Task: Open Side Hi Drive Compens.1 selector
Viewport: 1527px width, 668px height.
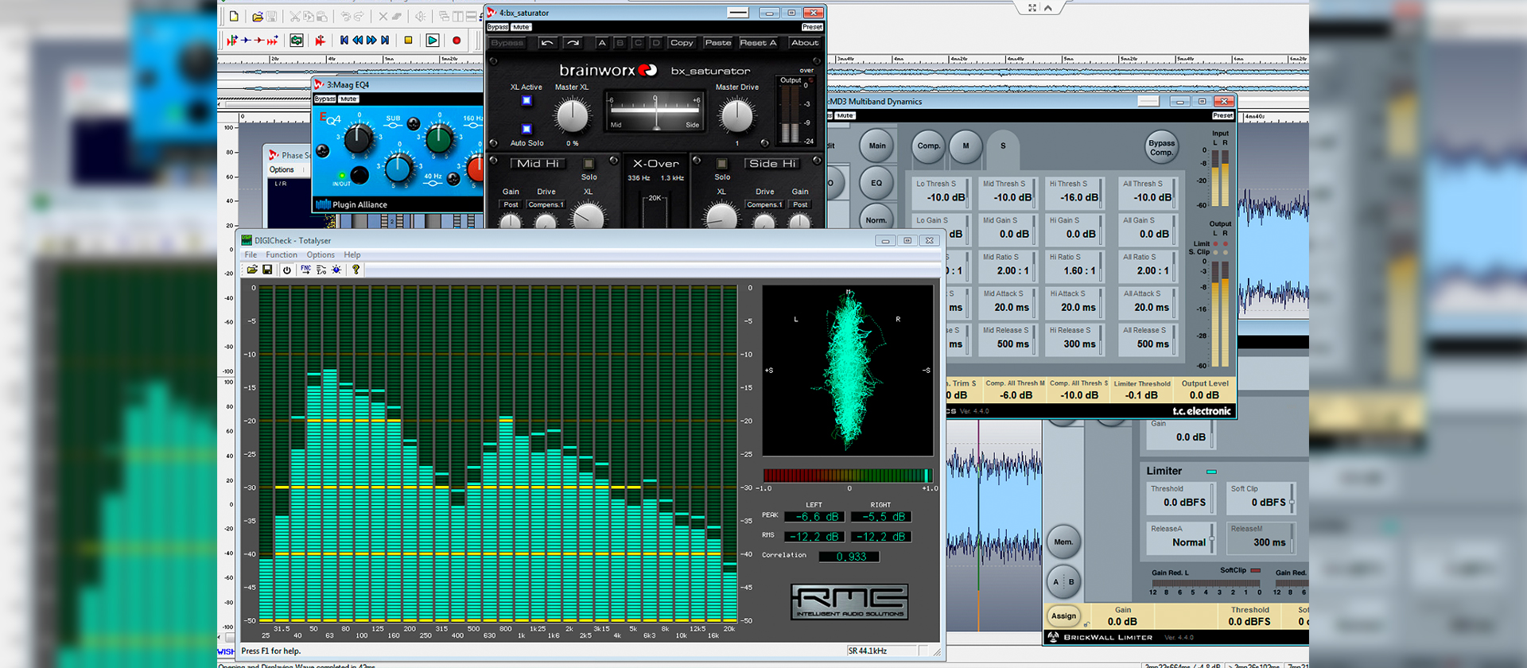Action: point(764,204)
